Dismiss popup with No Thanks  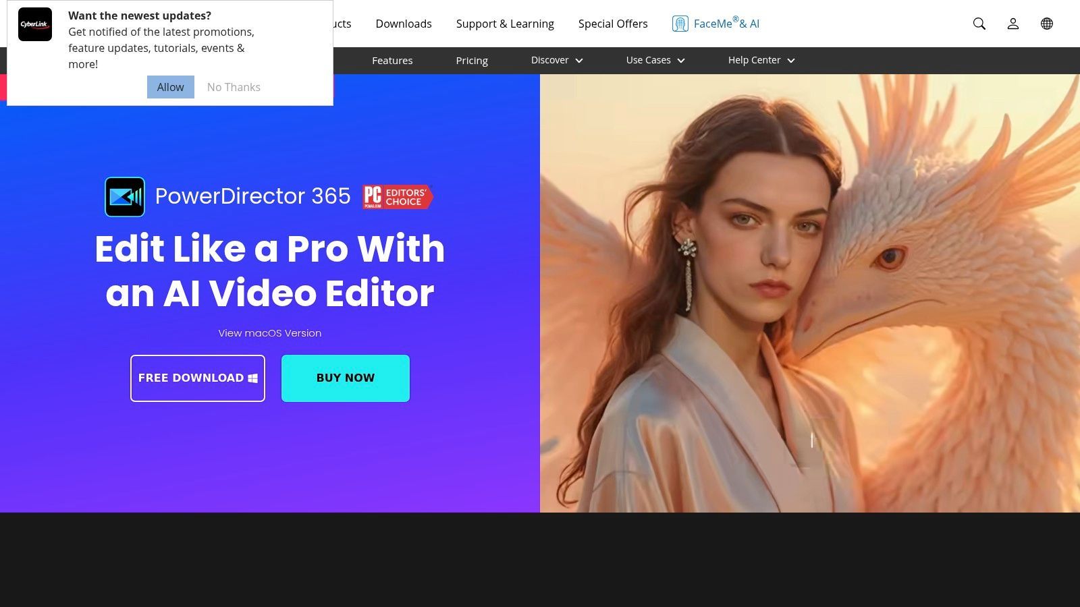click(234, 87)
